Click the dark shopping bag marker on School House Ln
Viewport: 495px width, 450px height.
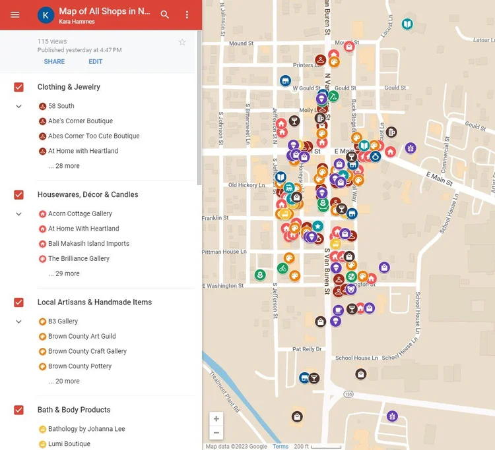point(361,374)
